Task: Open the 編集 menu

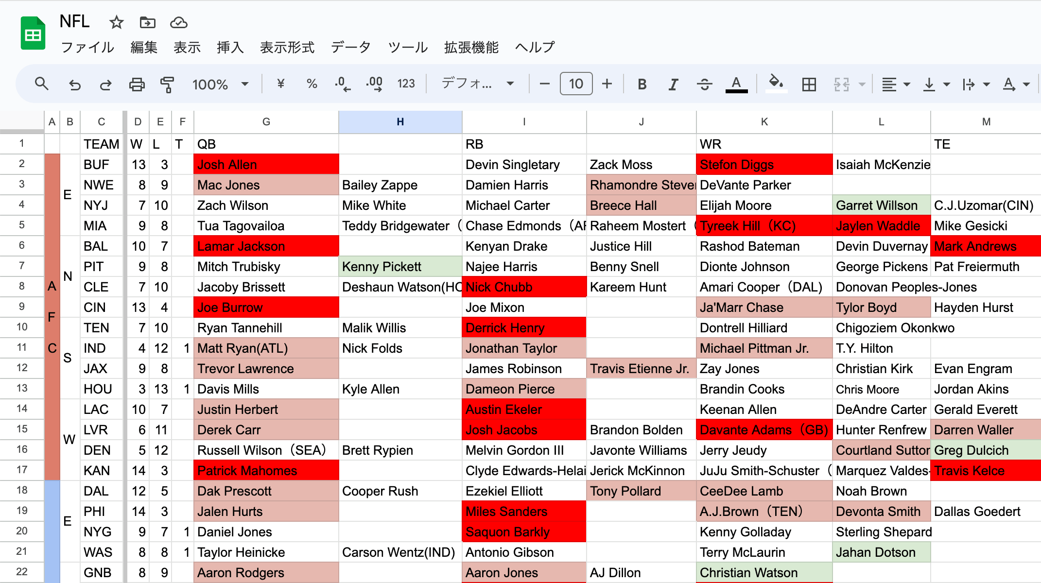Action: pyautogui.click(x=144, y=47)
